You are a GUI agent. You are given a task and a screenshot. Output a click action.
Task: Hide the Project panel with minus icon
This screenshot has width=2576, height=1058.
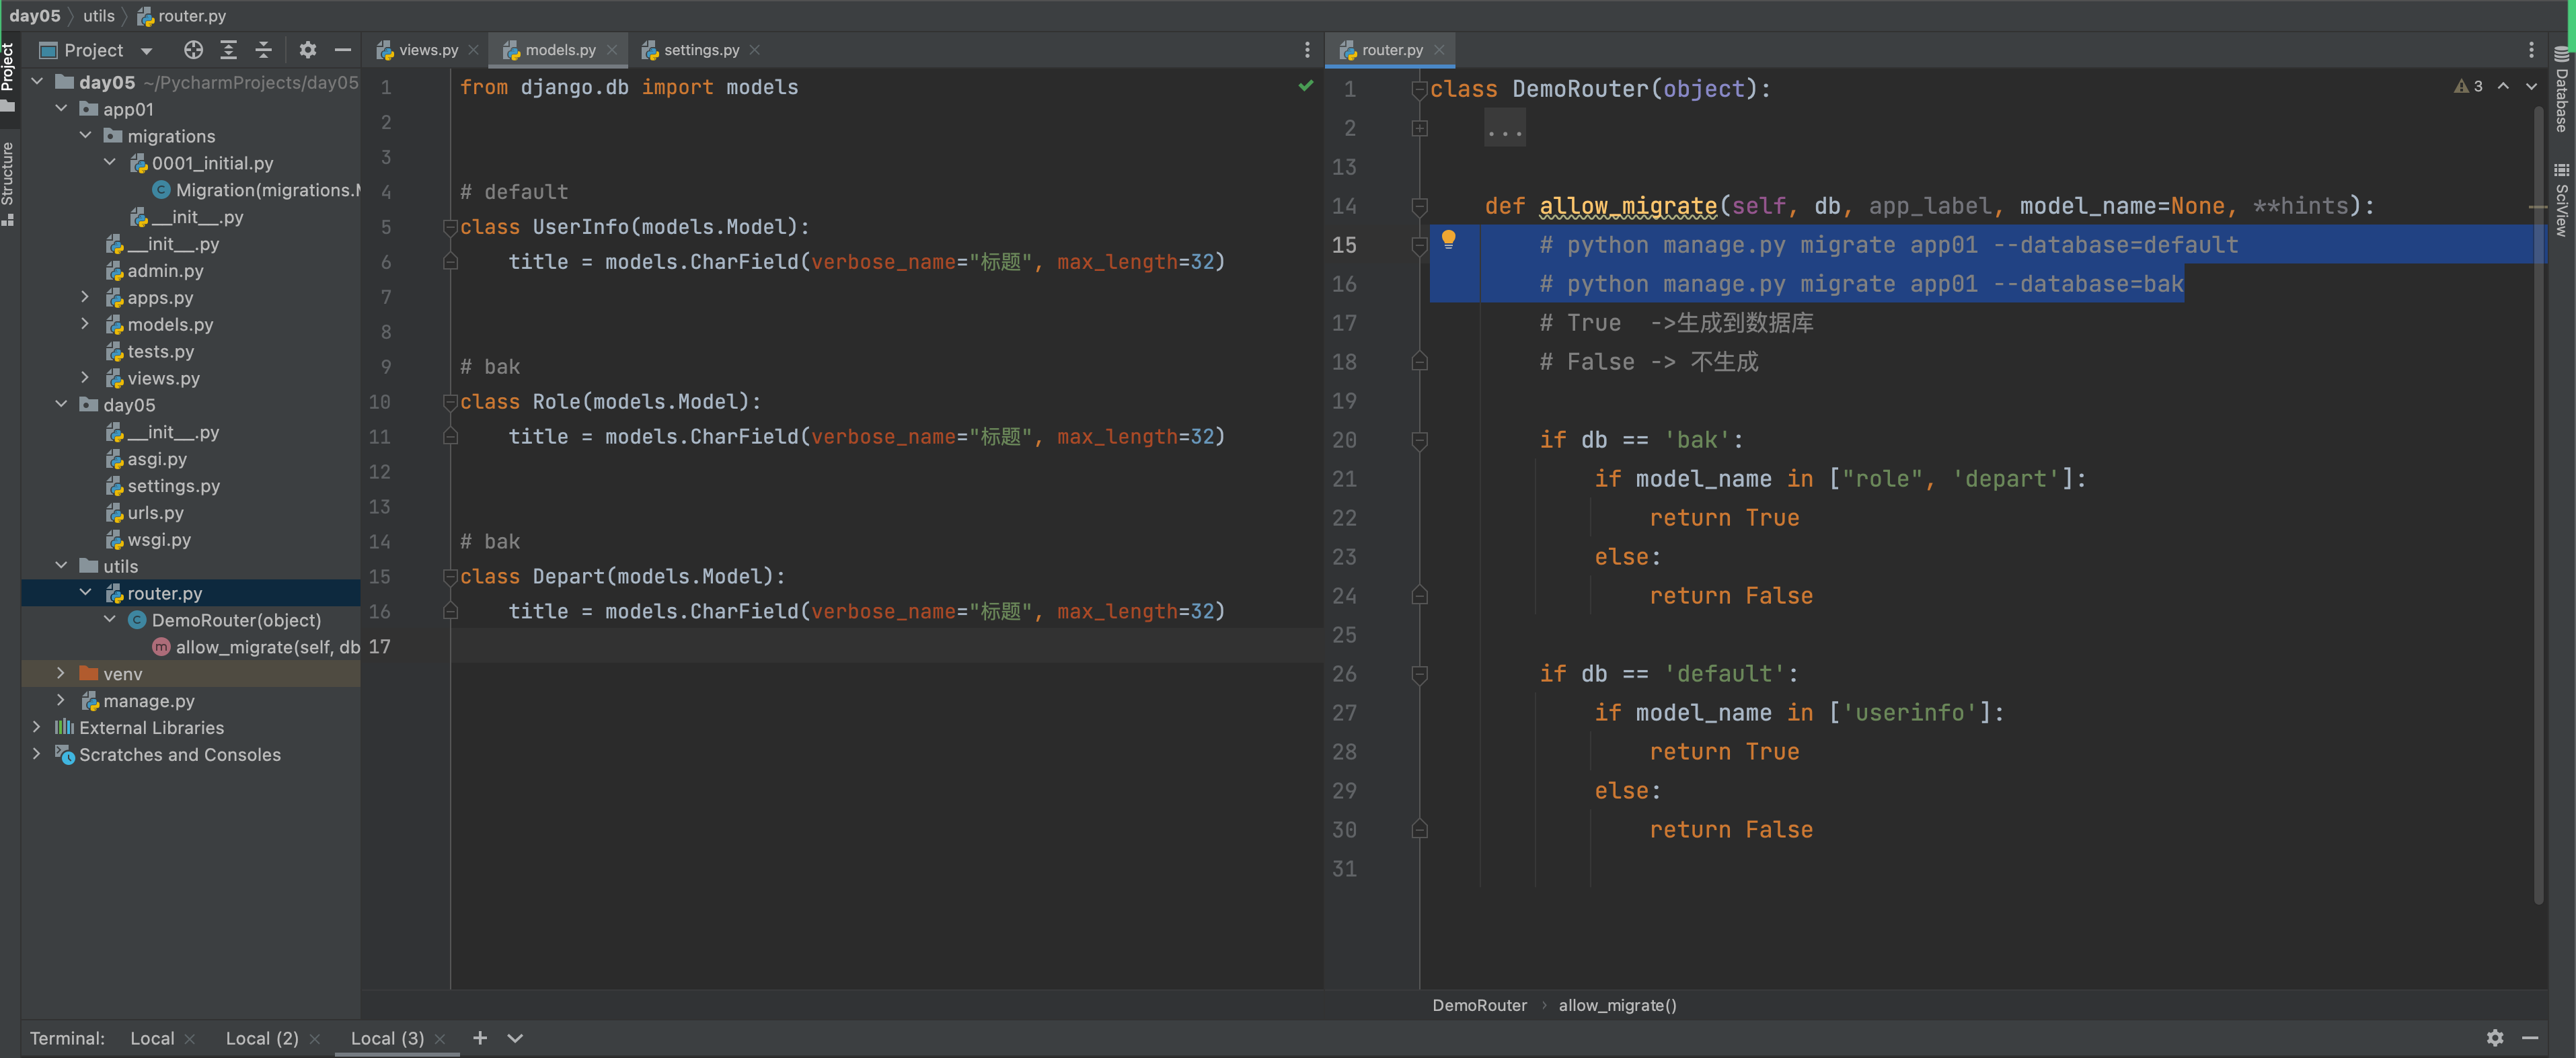(342, 50)
